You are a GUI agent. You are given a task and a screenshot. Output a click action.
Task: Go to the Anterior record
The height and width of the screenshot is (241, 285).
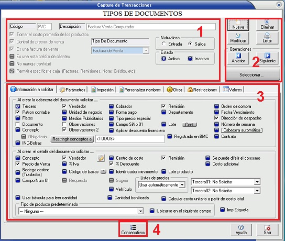pos(238,58)
